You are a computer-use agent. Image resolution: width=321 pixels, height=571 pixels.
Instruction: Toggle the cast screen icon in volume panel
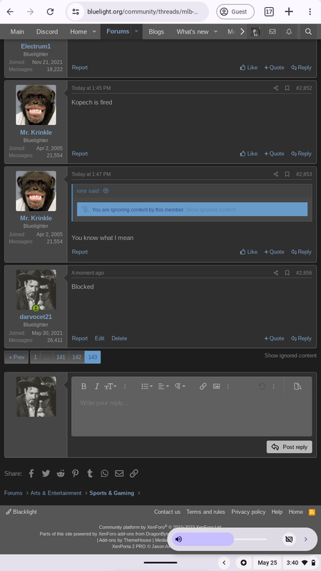point(289,540)
